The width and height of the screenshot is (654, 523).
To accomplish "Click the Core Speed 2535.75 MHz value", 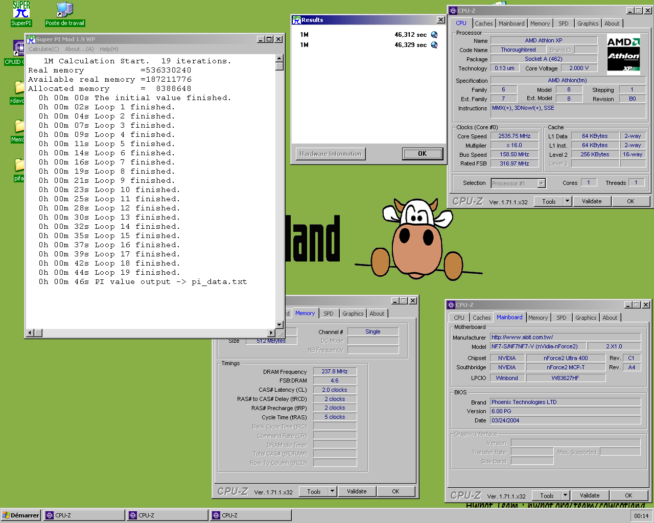I will 515,136.
